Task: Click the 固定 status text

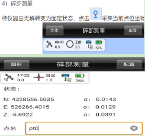Action: click(50, 76)
